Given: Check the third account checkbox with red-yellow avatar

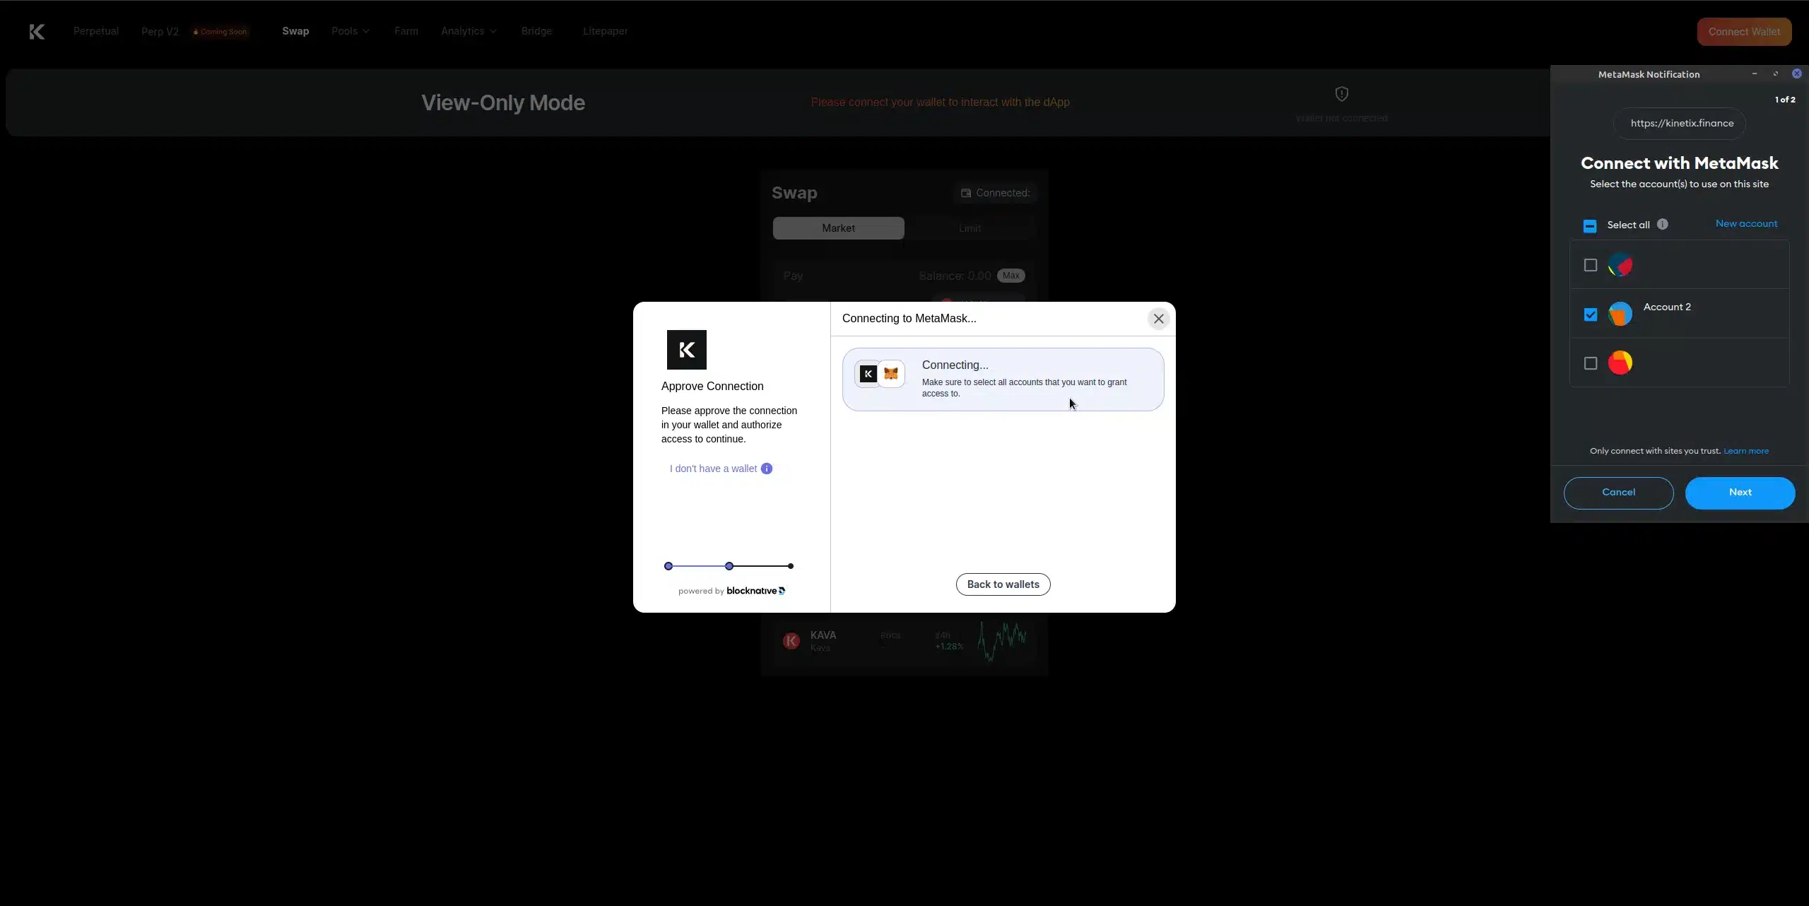Looking at the screenshot, I should [x=1590, y=364].
